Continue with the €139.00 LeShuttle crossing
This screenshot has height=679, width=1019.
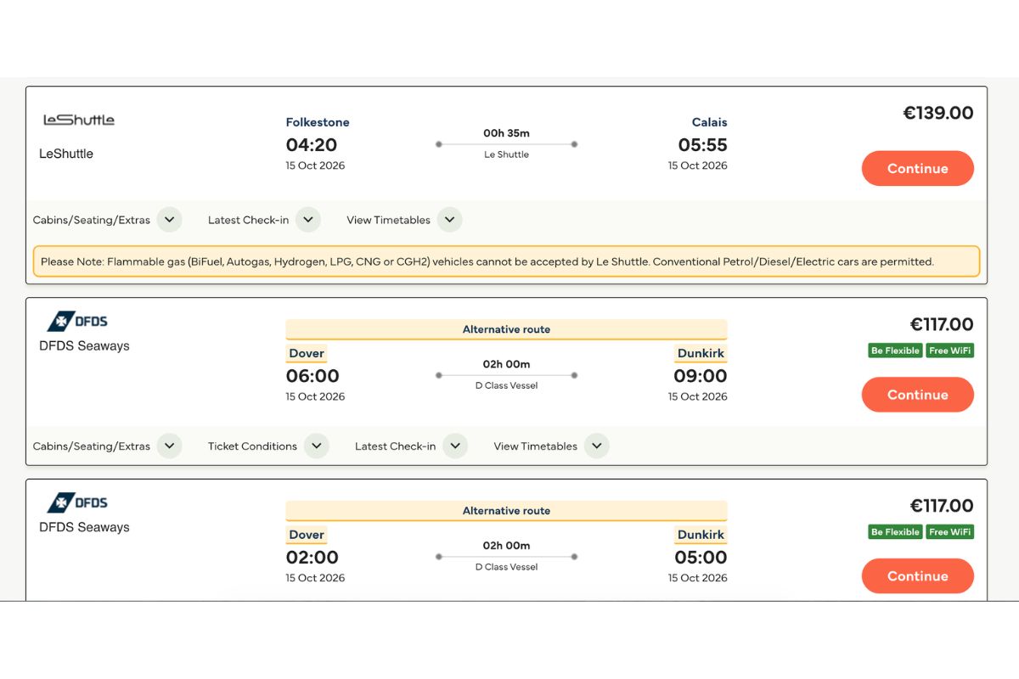[917, 168]
